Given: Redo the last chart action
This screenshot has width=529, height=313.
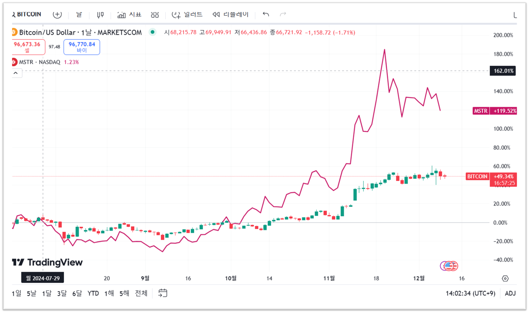Looking at the screenshot, I should [x=283, y=14].
